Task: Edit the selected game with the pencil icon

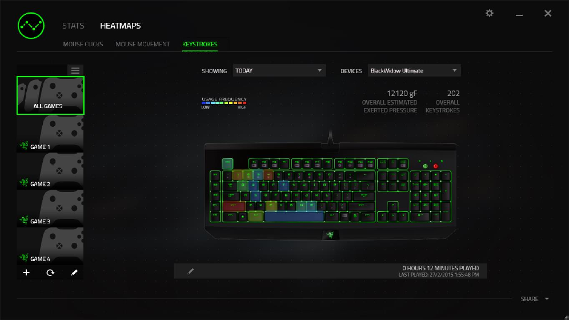Action: pos(74,273)
